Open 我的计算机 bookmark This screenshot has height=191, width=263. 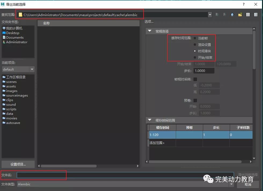pyautogui.click(x=14, y=28)
